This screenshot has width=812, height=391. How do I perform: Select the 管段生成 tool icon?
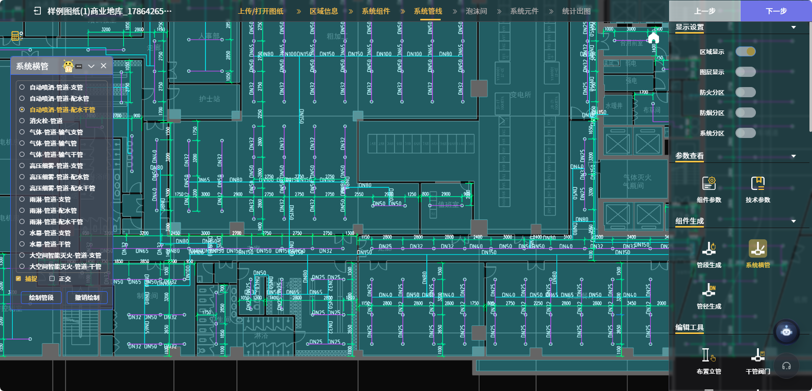tap(709, 249)
